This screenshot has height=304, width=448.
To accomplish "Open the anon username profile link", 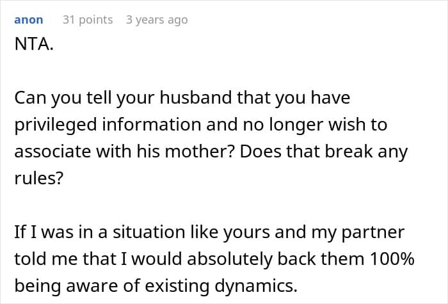I will (28, 20).
